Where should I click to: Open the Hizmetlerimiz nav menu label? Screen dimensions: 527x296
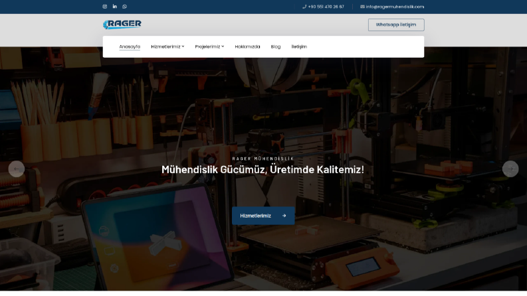click(x=165, y=46)
